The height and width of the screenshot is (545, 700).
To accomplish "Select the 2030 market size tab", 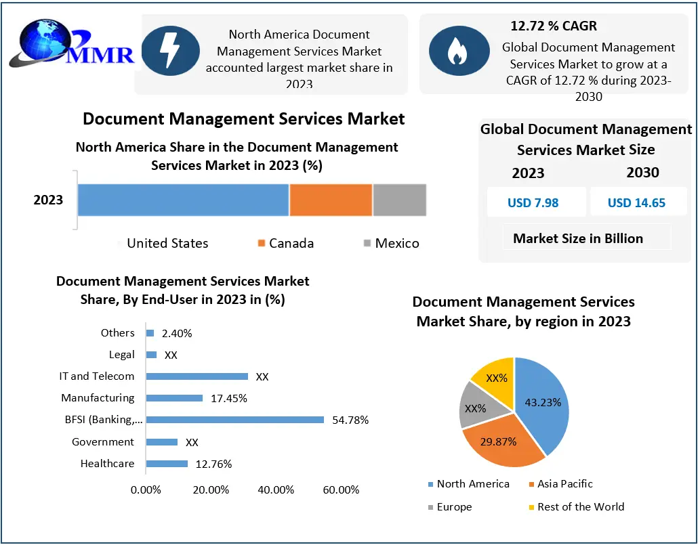I will [642, 173].
